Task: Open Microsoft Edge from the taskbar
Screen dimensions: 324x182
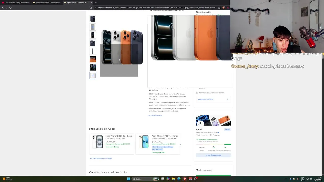Action: point(179,179)
